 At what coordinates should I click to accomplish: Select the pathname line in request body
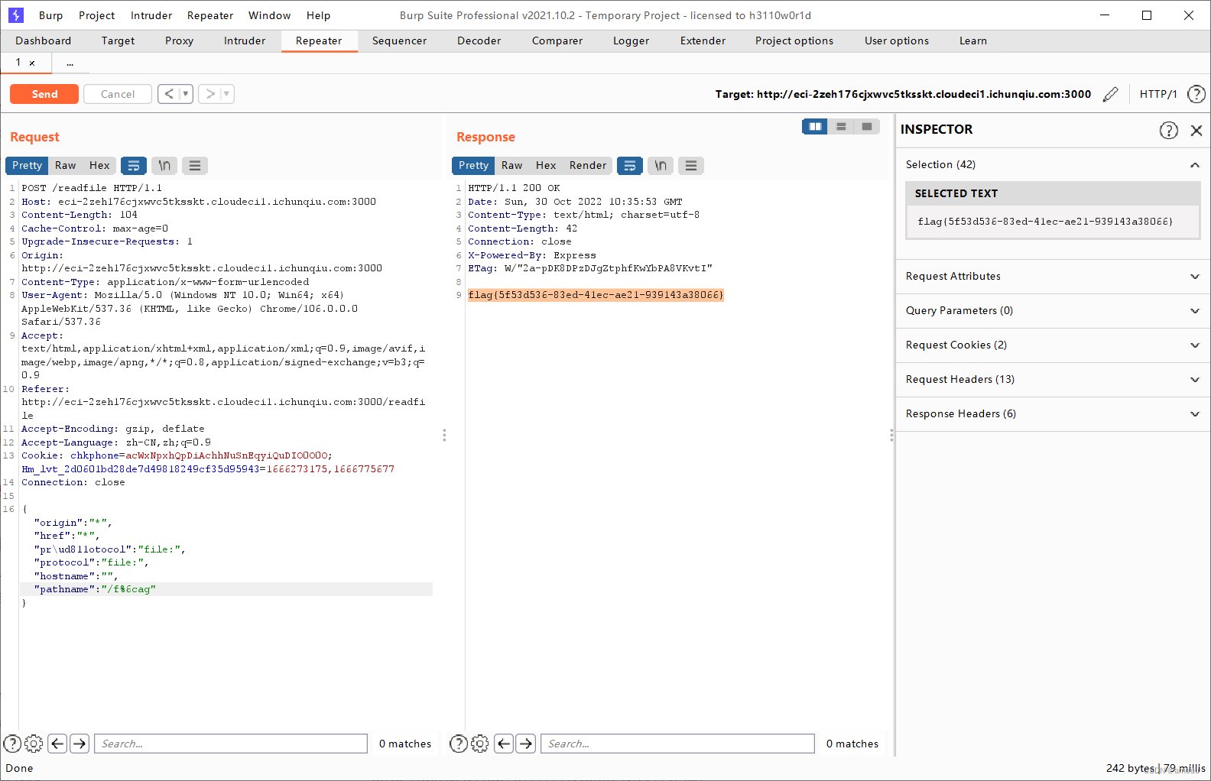[x=226, y=589]
